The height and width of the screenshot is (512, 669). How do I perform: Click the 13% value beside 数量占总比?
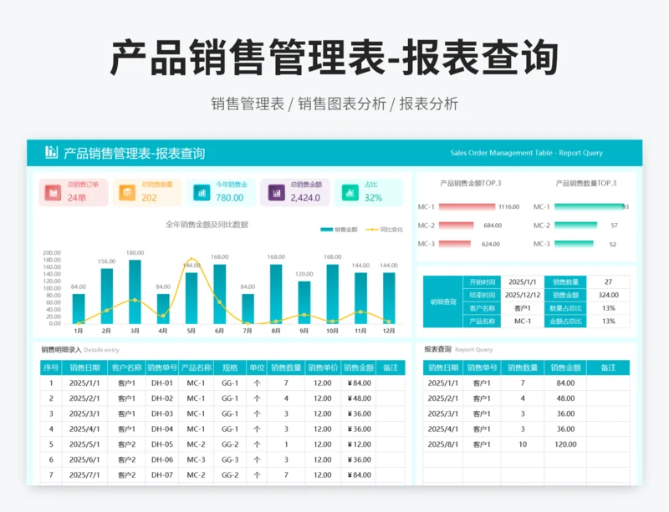coord(609,308)
